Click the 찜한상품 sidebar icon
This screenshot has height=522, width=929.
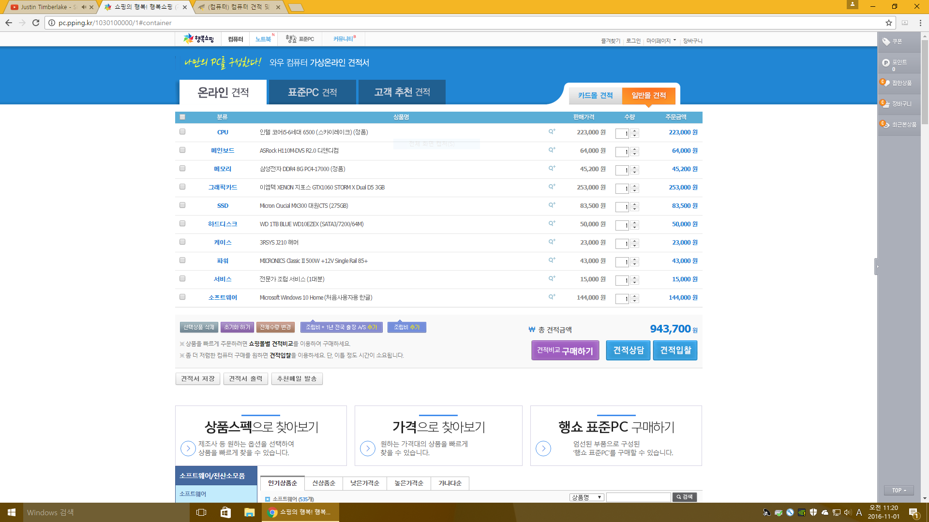[885, 83]
